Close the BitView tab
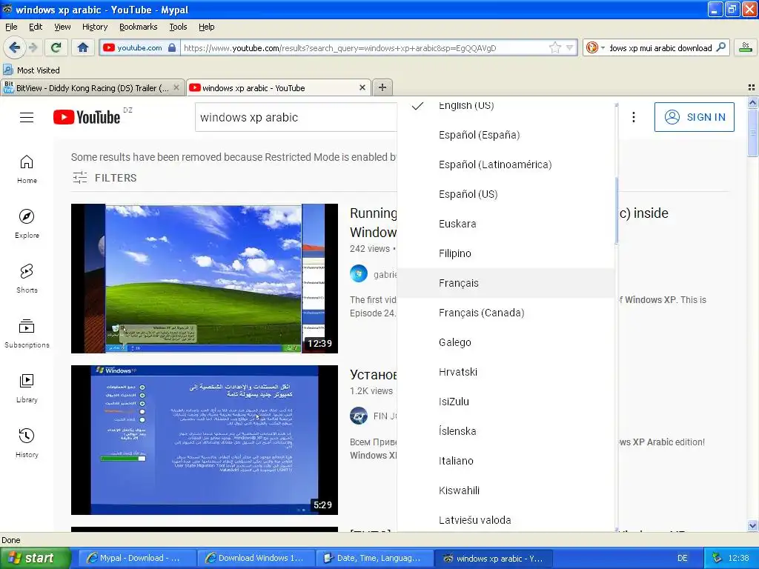 (176, 87)
